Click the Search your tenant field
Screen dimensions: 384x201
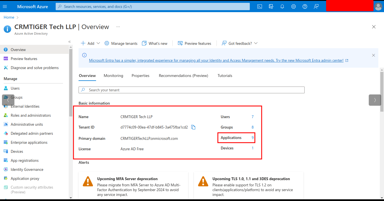point(192,90)
